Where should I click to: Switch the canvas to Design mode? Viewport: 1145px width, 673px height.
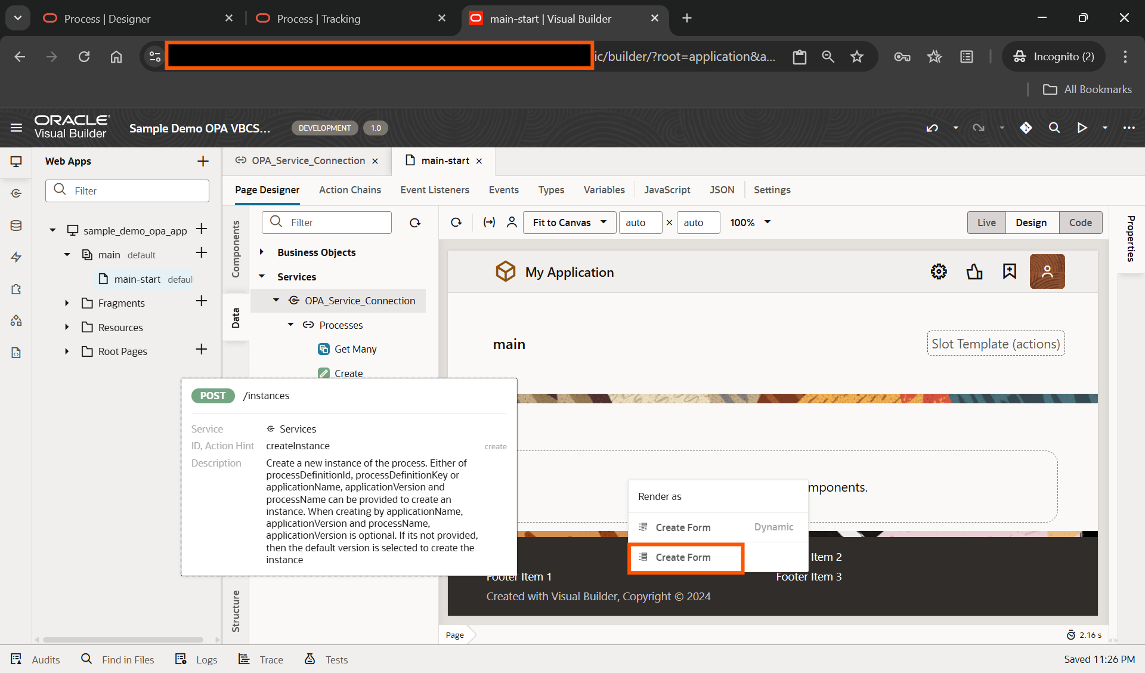1032,222
